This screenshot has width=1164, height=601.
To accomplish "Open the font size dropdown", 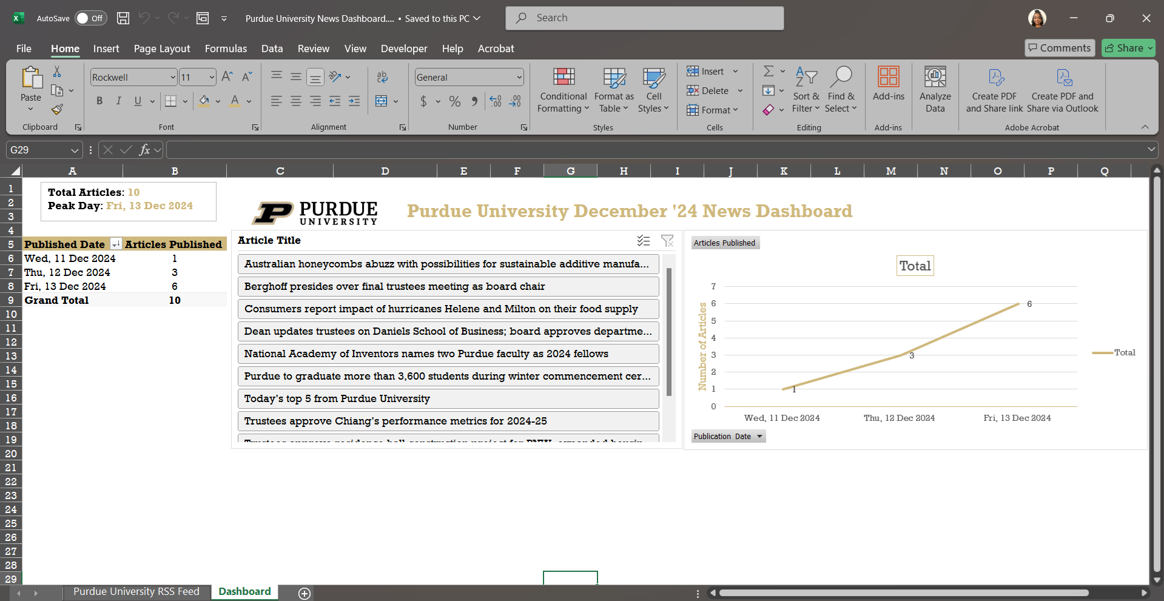I will [x=212, y=77].
